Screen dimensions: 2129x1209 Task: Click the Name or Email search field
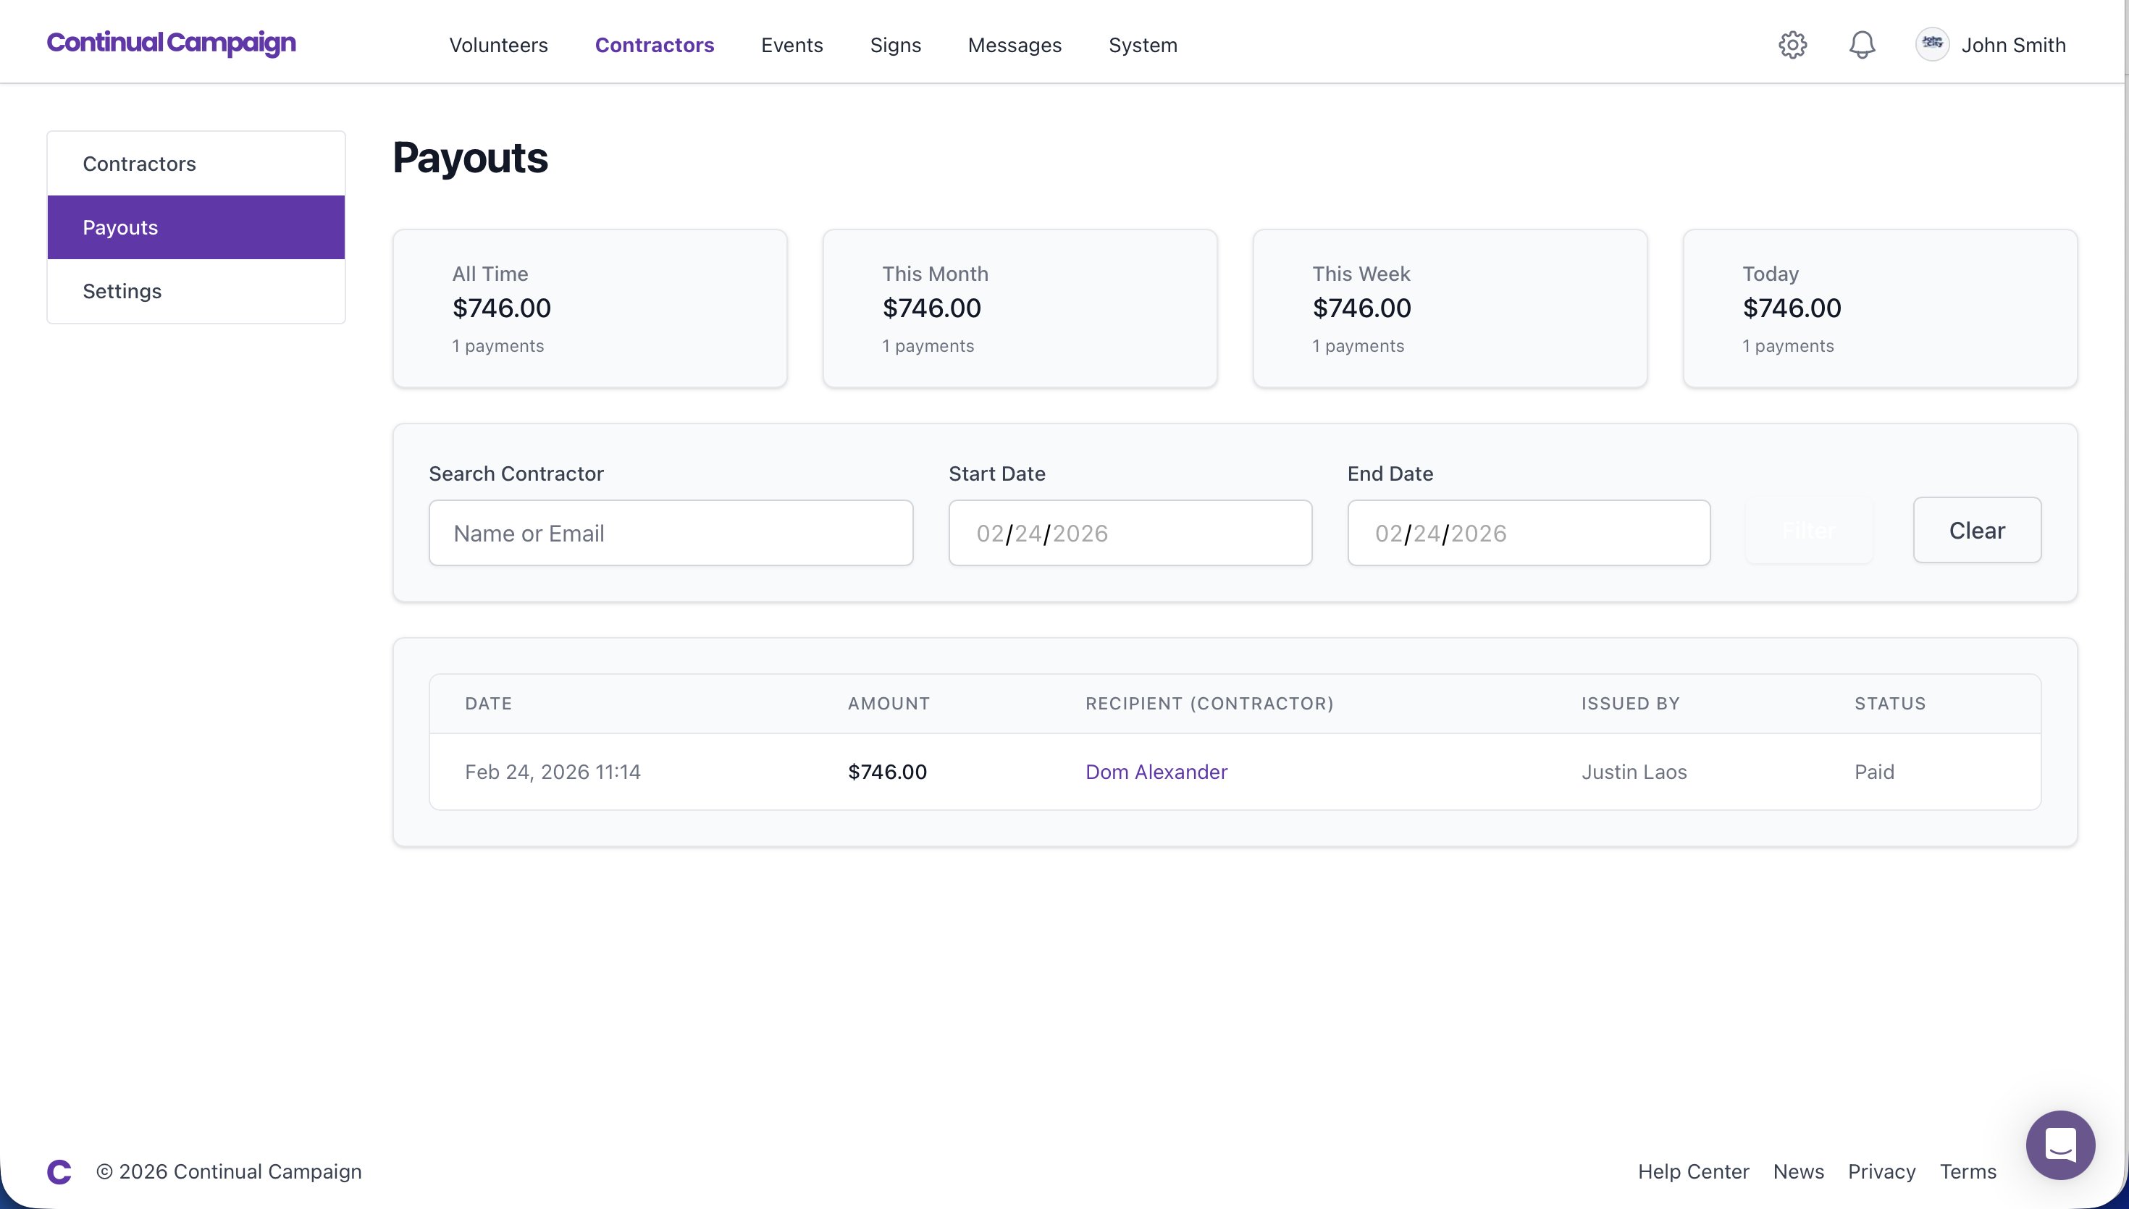(x=670, y=532)
